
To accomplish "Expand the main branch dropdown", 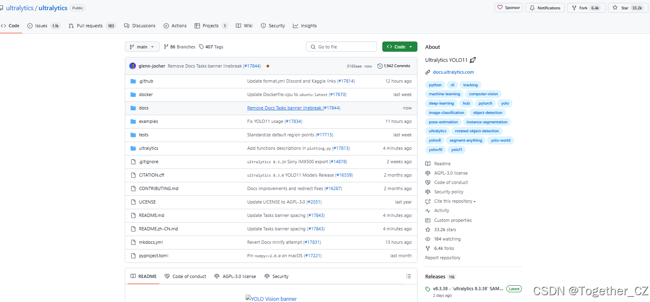I will 142,47.
